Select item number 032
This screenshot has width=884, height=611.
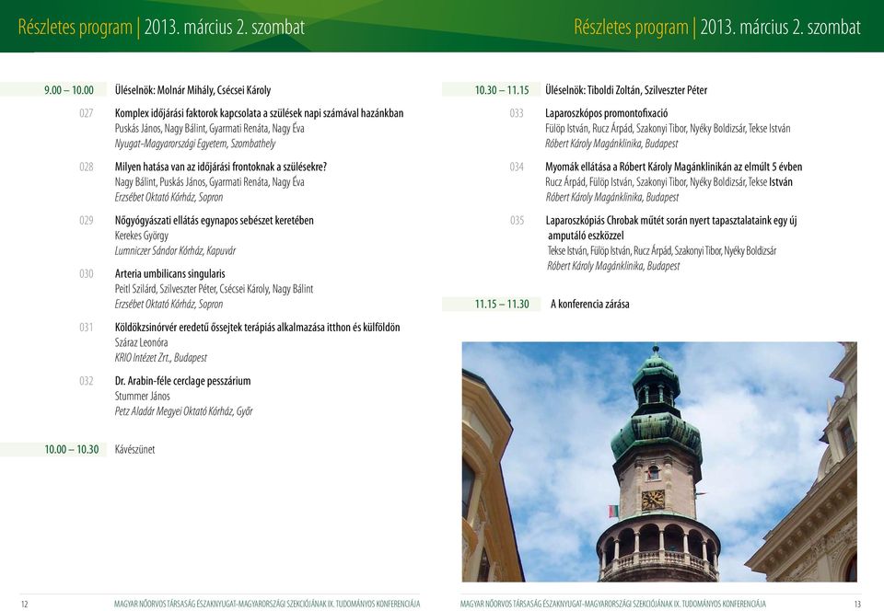[x=87, y=381]
